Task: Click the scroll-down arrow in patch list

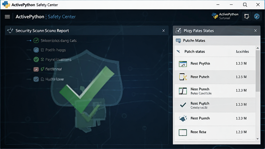Action: (258, 139)
